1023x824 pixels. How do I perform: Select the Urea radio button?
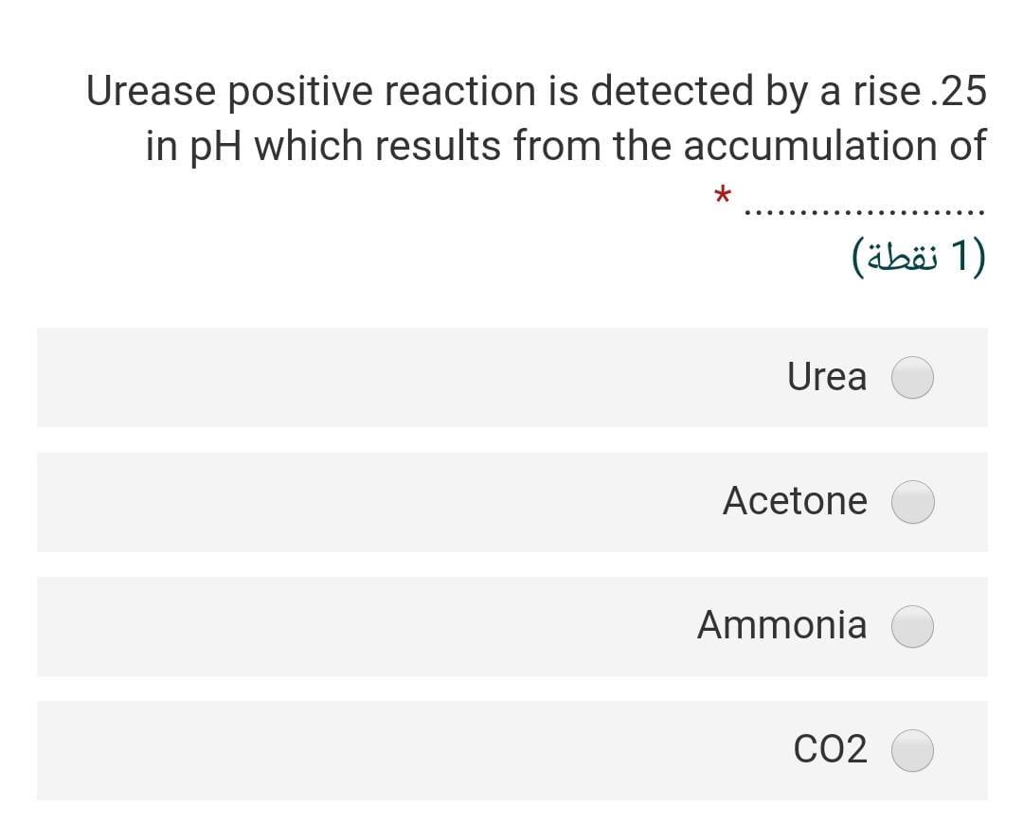[x=914, y=378]
